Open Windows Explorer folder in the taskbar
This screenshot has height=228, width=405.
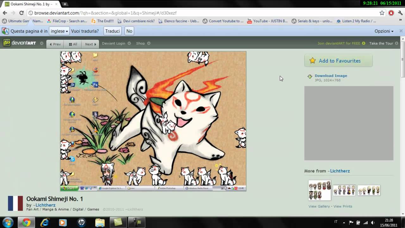point(100,223)
